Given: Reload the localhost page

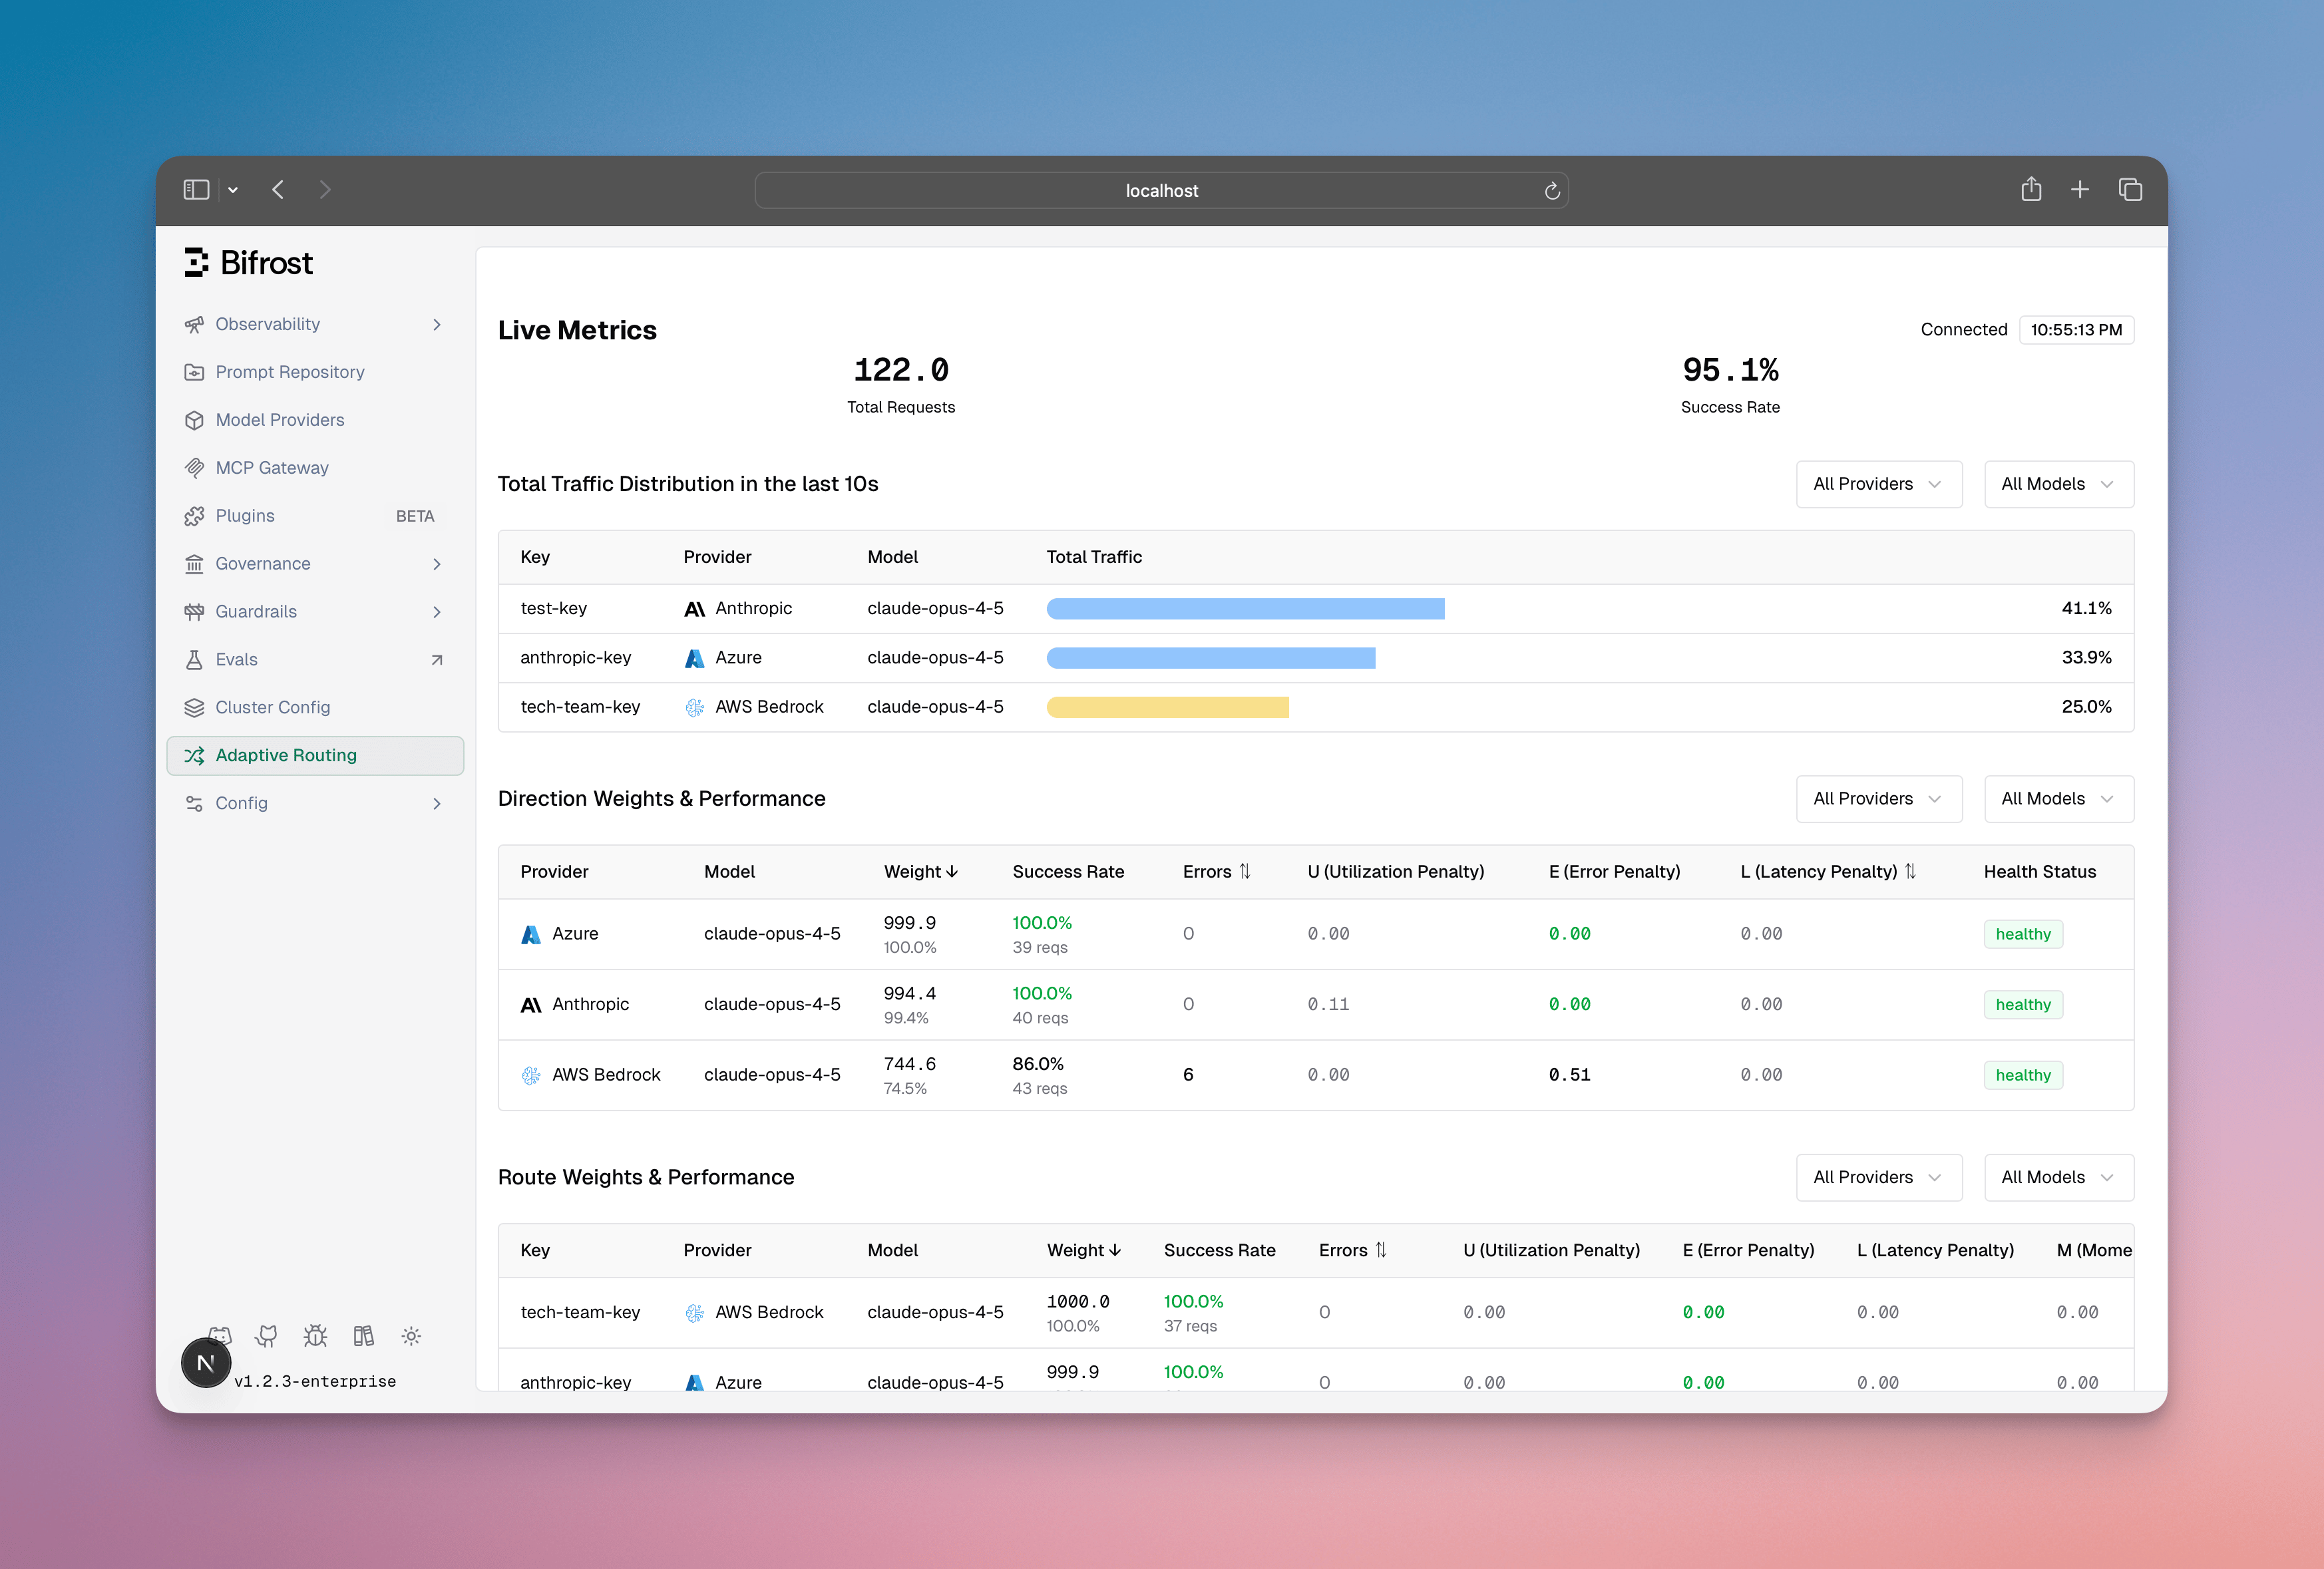Looking at the screenshot, I should pyautogui.click(x=1552, y=191).
